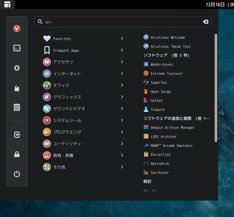Click the magnifier search icon
Viewport: 234px width, 217px height.
pyautogui.click(x=40, y=22)
